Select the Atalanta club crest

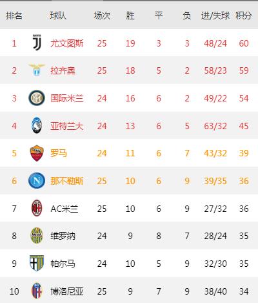37,125
